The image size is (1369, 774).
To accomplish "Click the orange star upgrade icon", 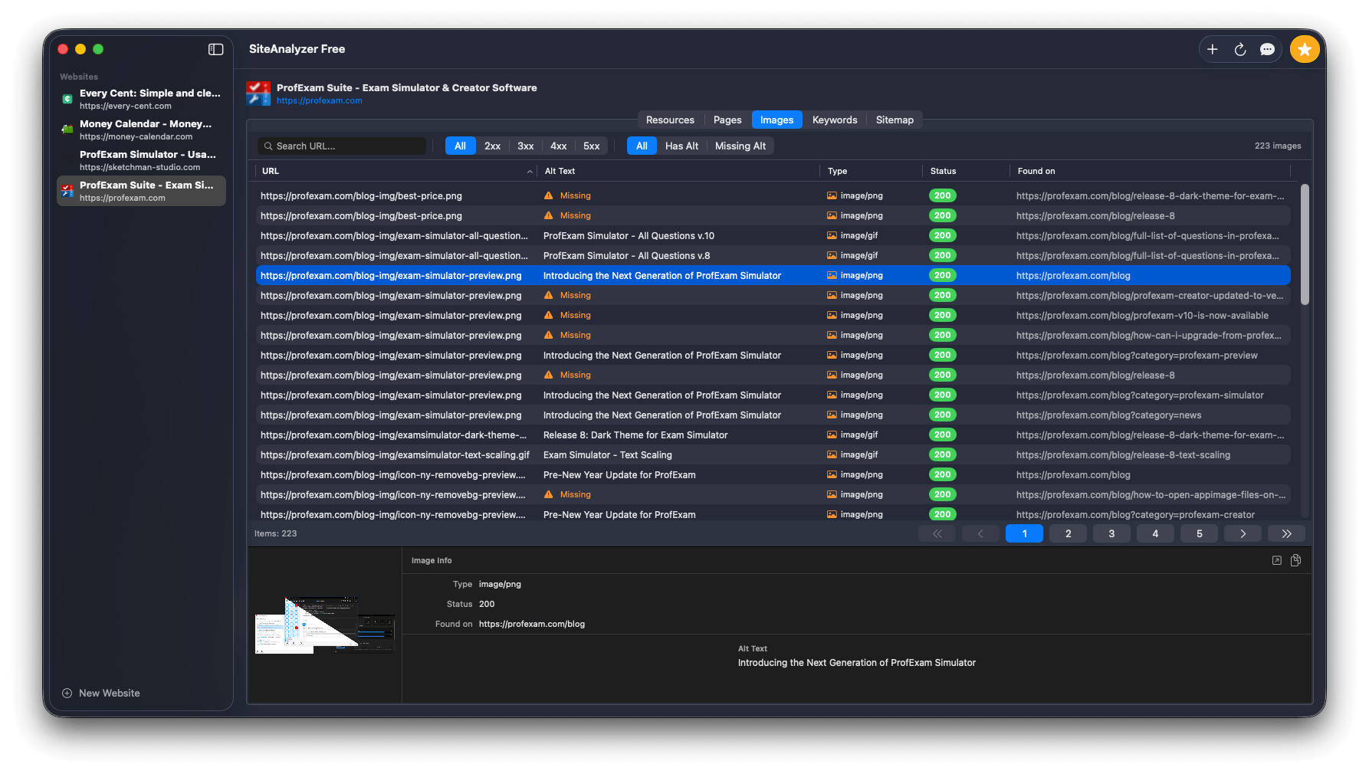I will [1304, 49].
